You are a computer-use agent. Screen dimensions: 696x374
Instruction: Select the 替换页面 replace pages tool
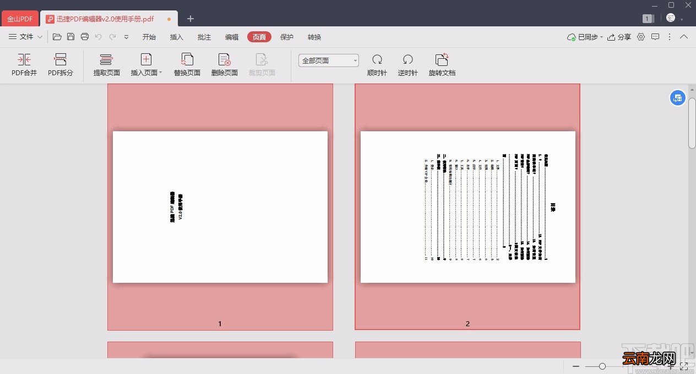coord(187,65)
